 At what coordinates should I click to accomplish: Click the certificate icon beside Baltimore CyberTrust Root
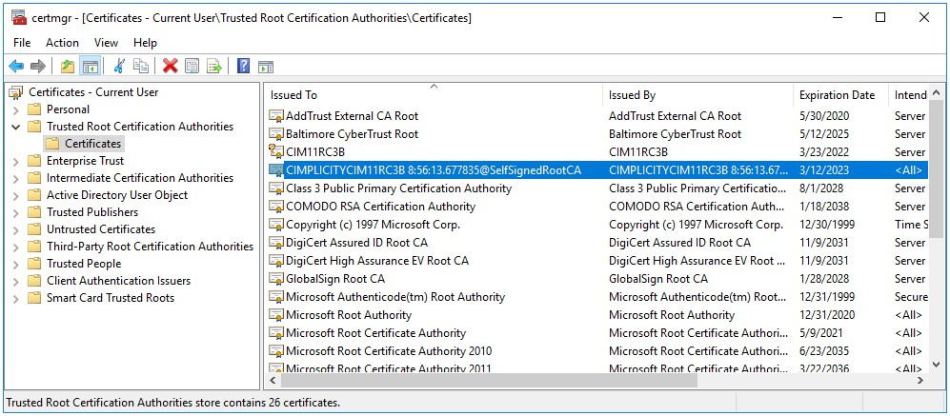276,134
